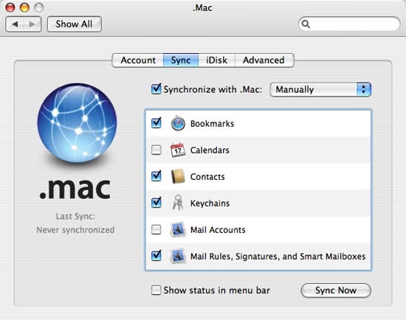Switch to the iDisk tab
The image size is (406, 320).
coord(217,60)
